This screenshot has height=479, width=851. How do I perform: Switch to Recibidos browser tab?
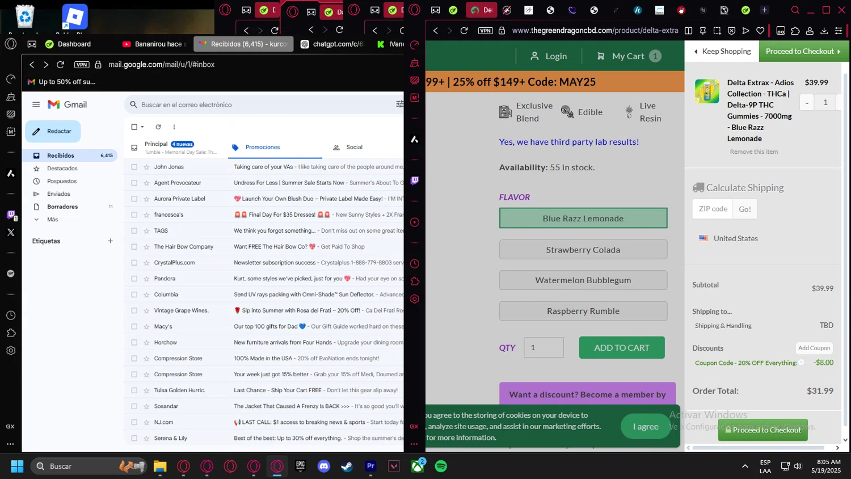tap(243, 44)
